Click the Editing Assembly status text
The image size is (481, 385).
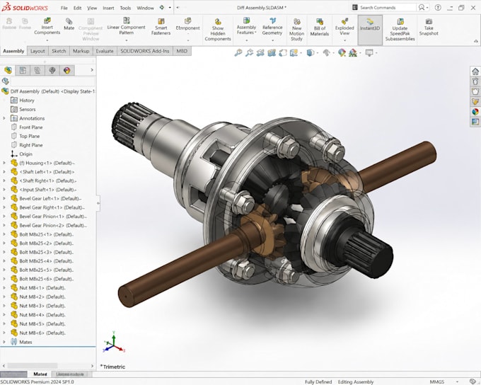coord(356,381)
